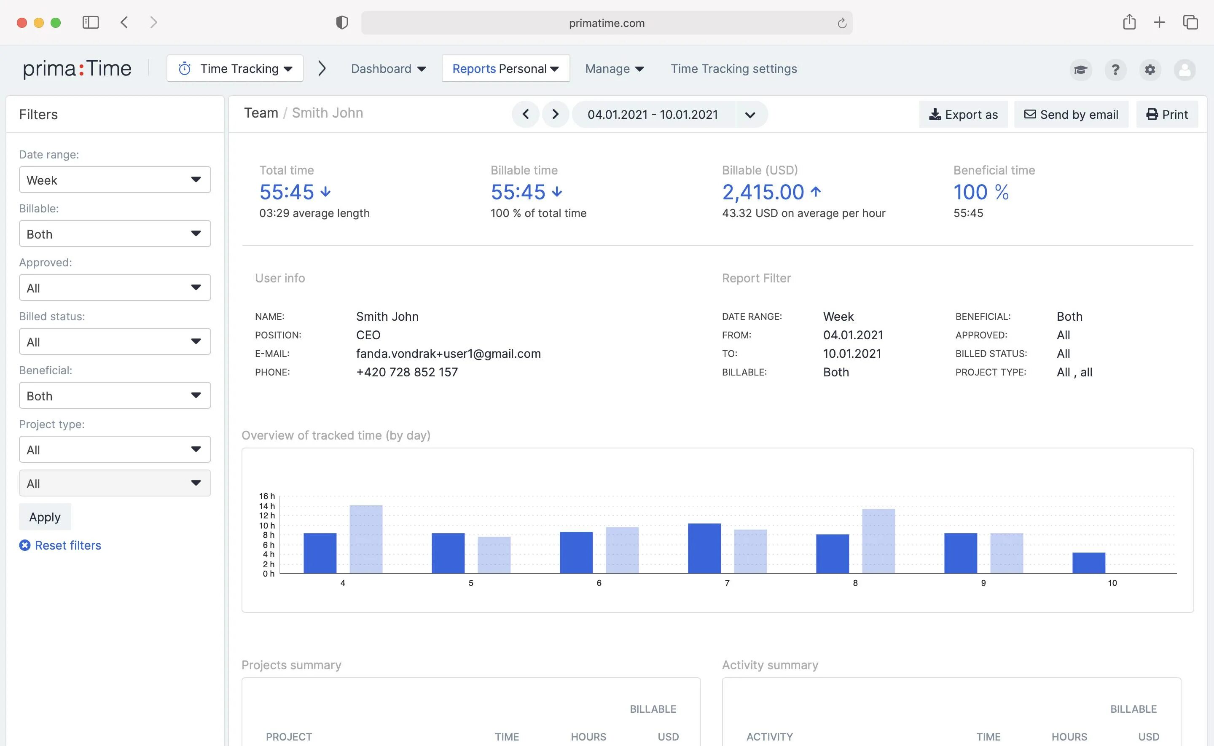
Task: Open the Date range Week dropdown
Action: click(114, 180)
